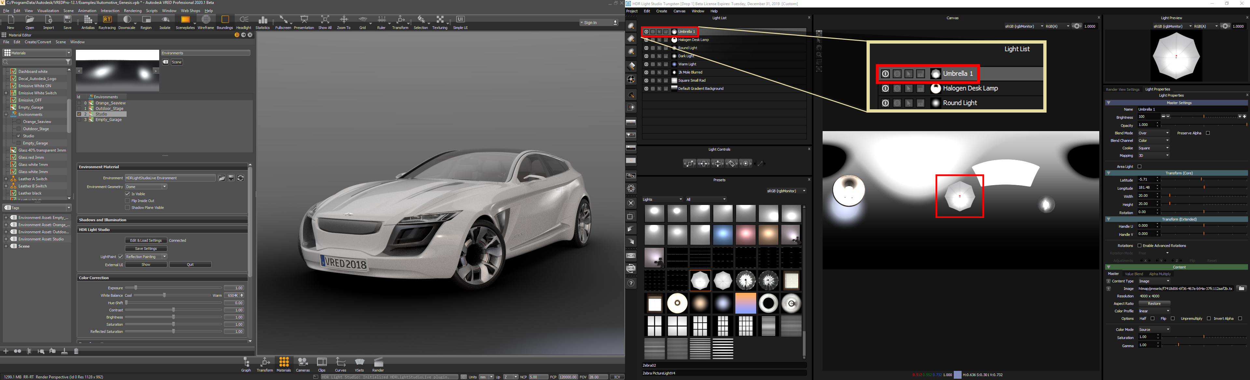Reload environment with refresh icon
1250x380 pixels.
tap(241, 178)
